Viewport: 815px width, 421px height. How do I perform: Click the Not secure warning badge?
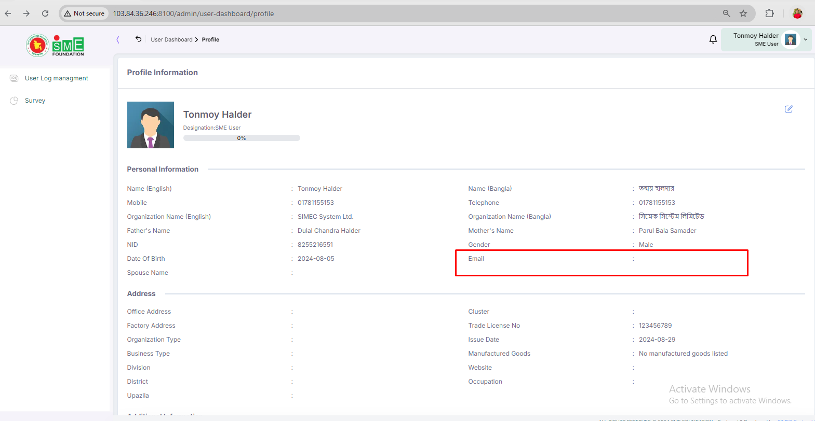(x=84, y=13)
